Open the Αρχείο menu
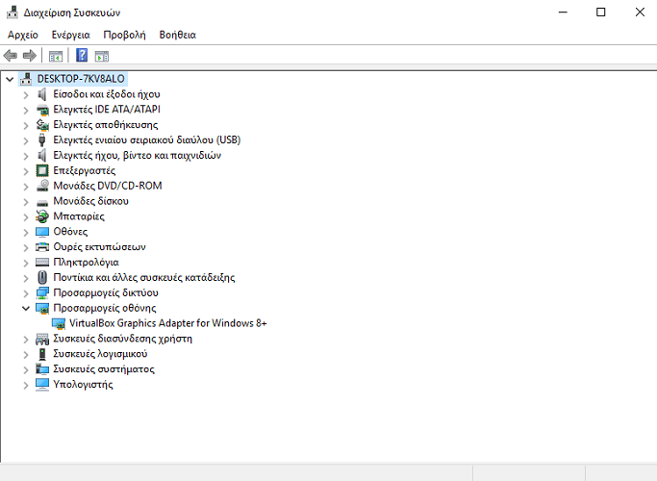 23,35
